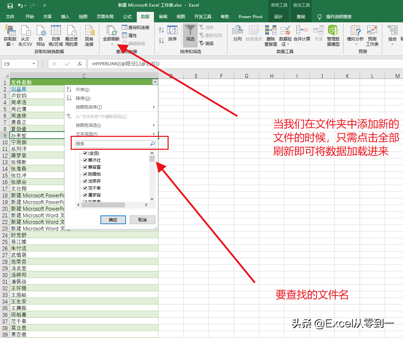Uncheck the 池荣弈 checkbox
Viewport: 403px width, 338px height.
(x=85, y=181)
